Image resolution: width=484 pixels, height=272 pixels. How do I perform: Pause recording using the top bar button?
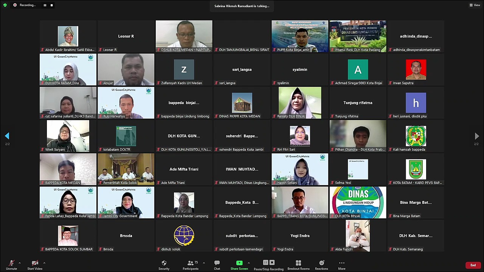pyautogui.click(x=45, y=5)
